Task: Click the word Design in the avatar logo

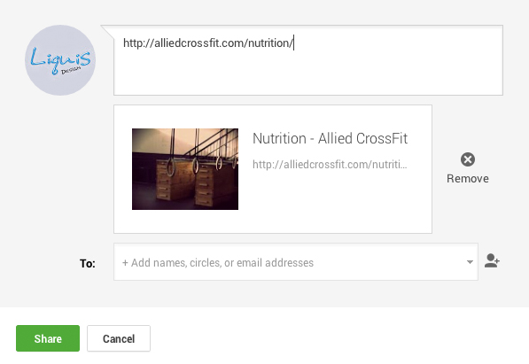Action: (x=71, y=70)
